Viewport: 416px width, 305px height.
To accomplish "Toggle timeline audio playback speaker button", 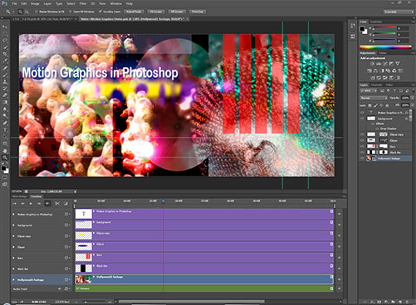I will [x=47, y=204].
